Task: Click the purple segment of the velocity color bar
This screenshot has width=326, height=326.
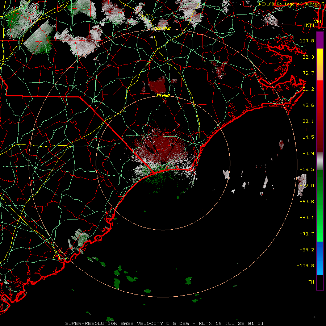Action: (x=320, y=40)
